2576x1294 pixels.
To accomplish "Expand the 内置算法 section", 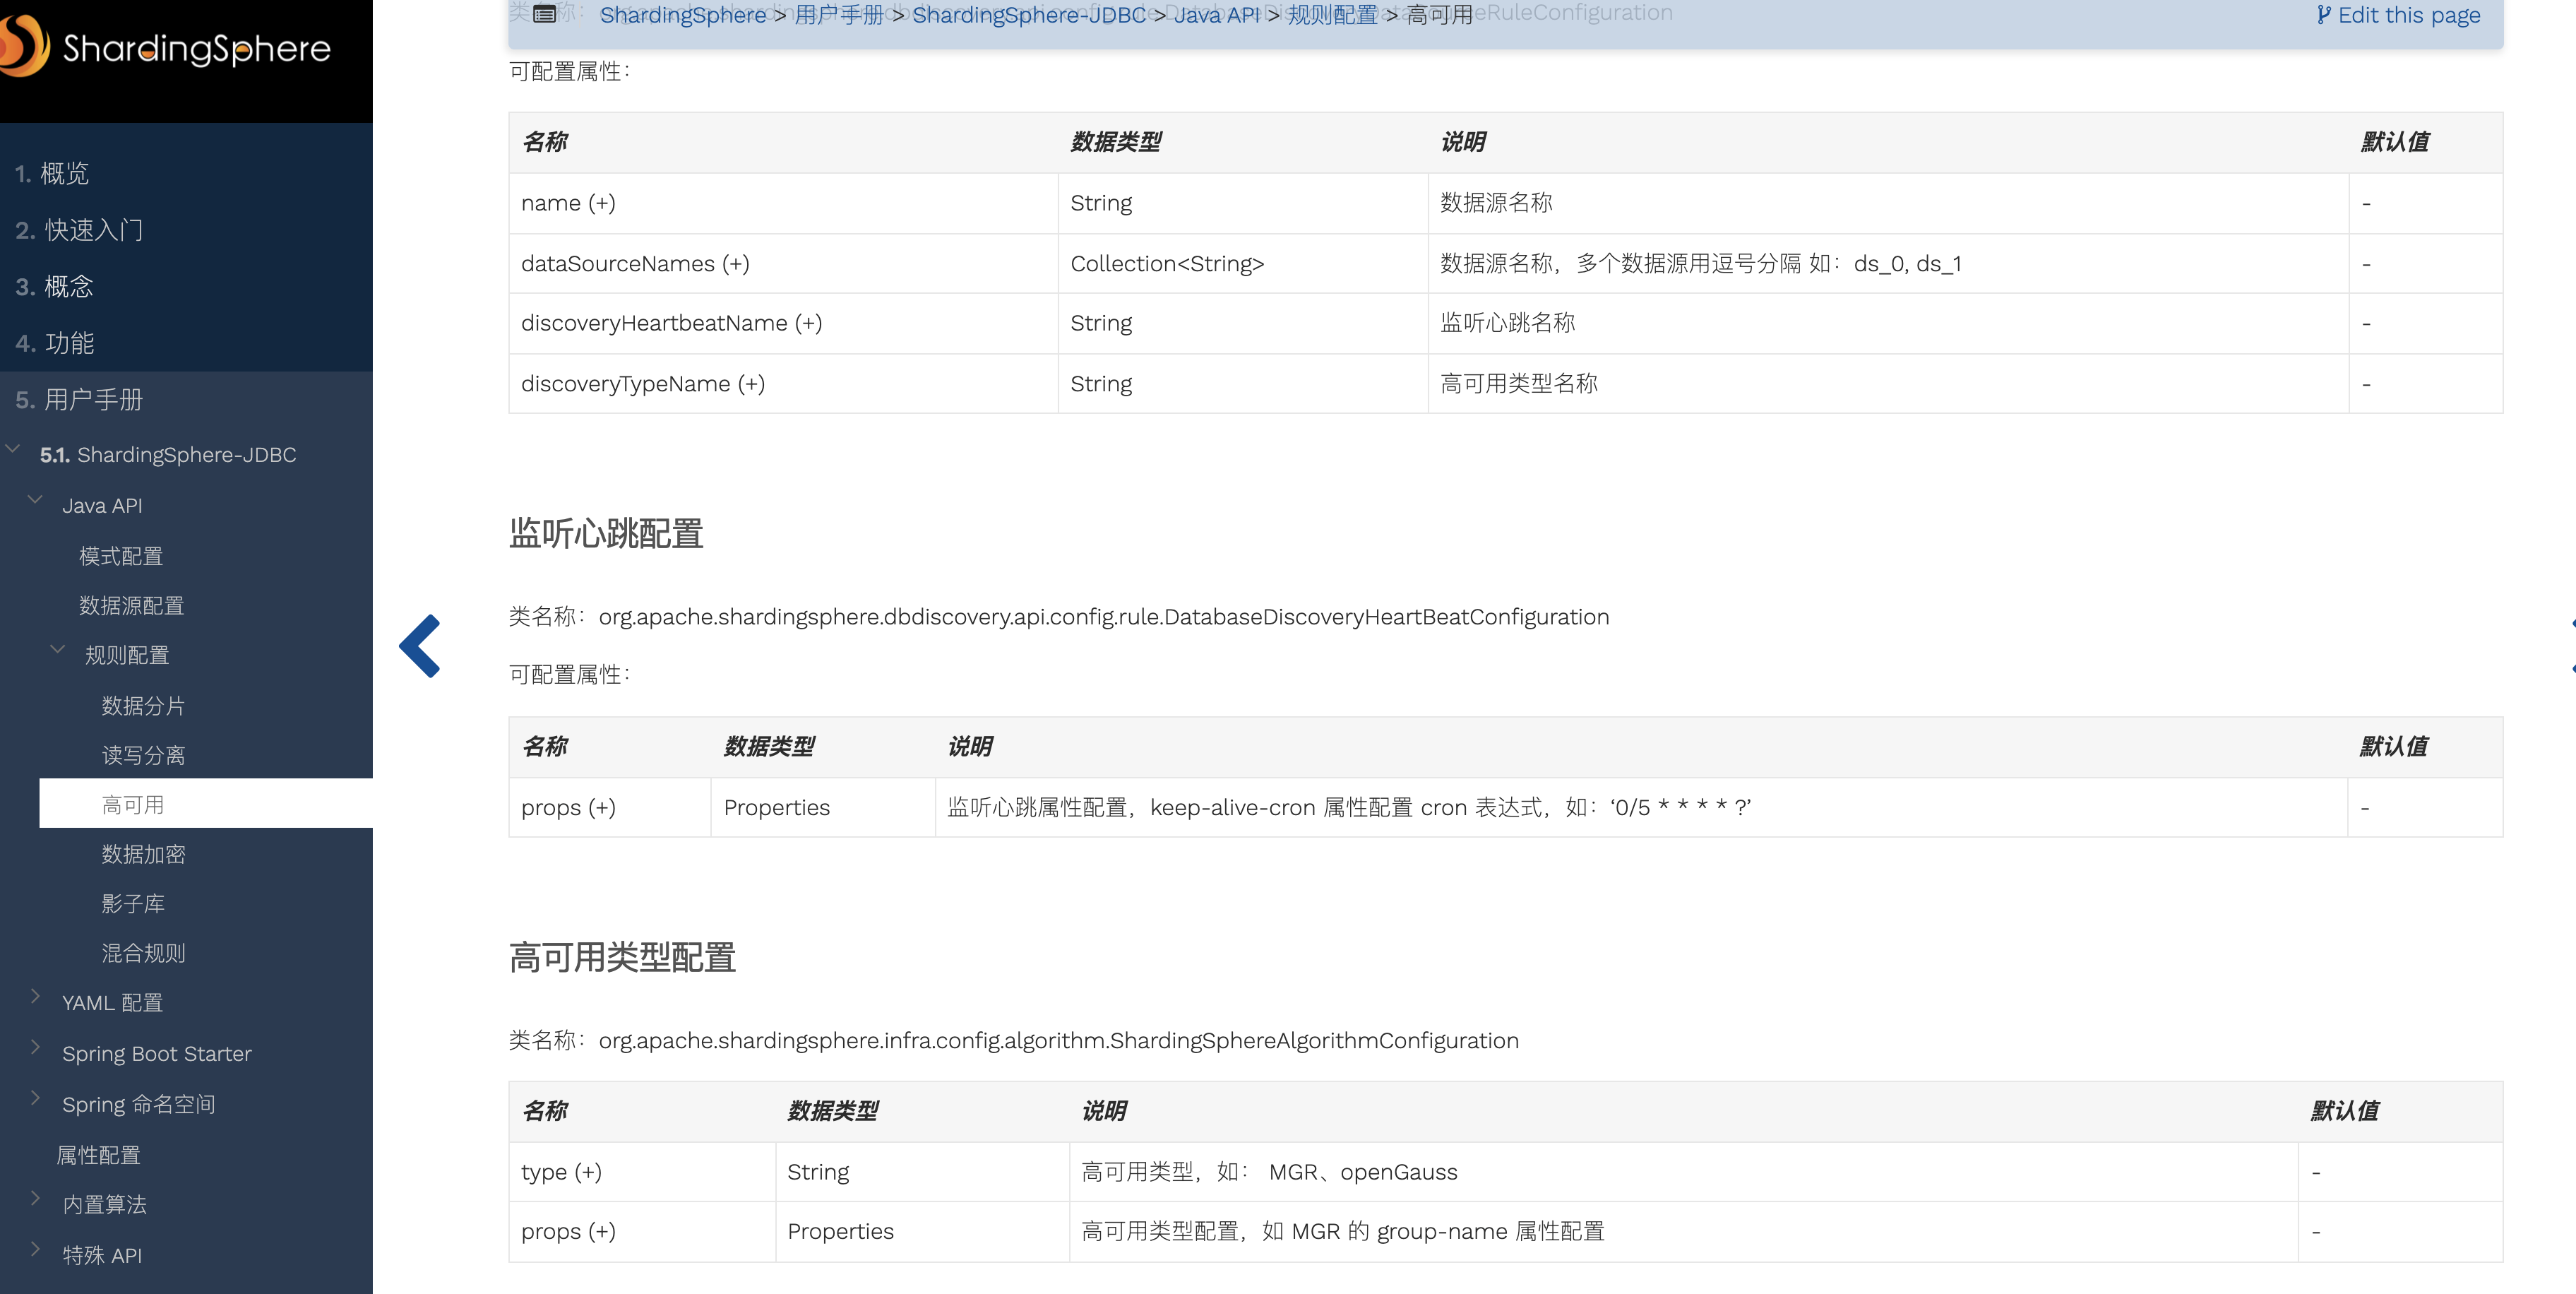I will tap(36, 1198).
